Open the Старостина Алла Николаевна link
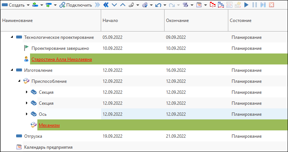Screen dimensions: 288x152 point(62,59)
